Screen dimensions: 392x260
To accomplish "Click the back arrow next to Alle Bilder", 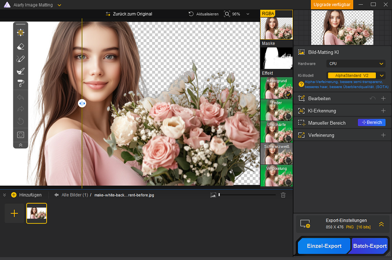I will [57, 195].
